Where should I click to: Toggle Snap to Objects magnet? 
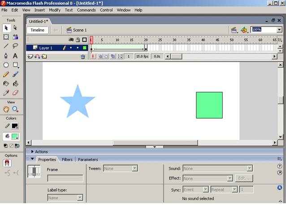(x=7, y=163)
